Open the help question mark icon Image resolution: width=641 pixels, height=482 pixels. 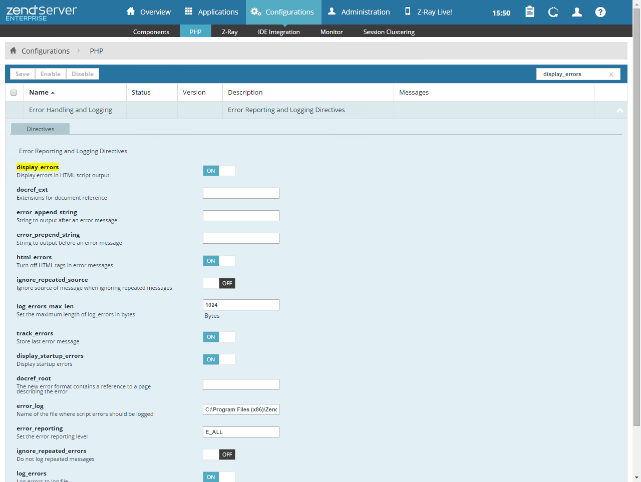coord(600,12)
